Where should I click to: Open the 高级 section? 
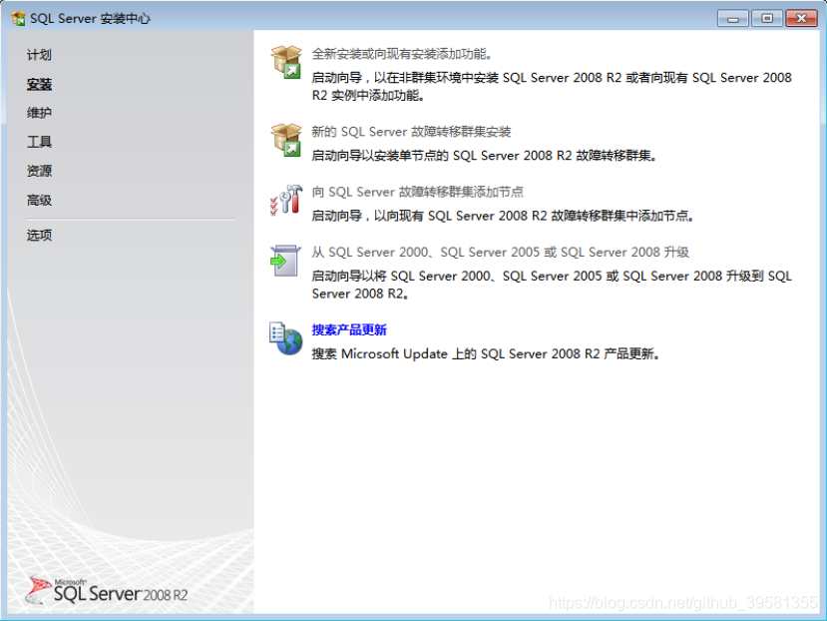(x=39, y=200)
